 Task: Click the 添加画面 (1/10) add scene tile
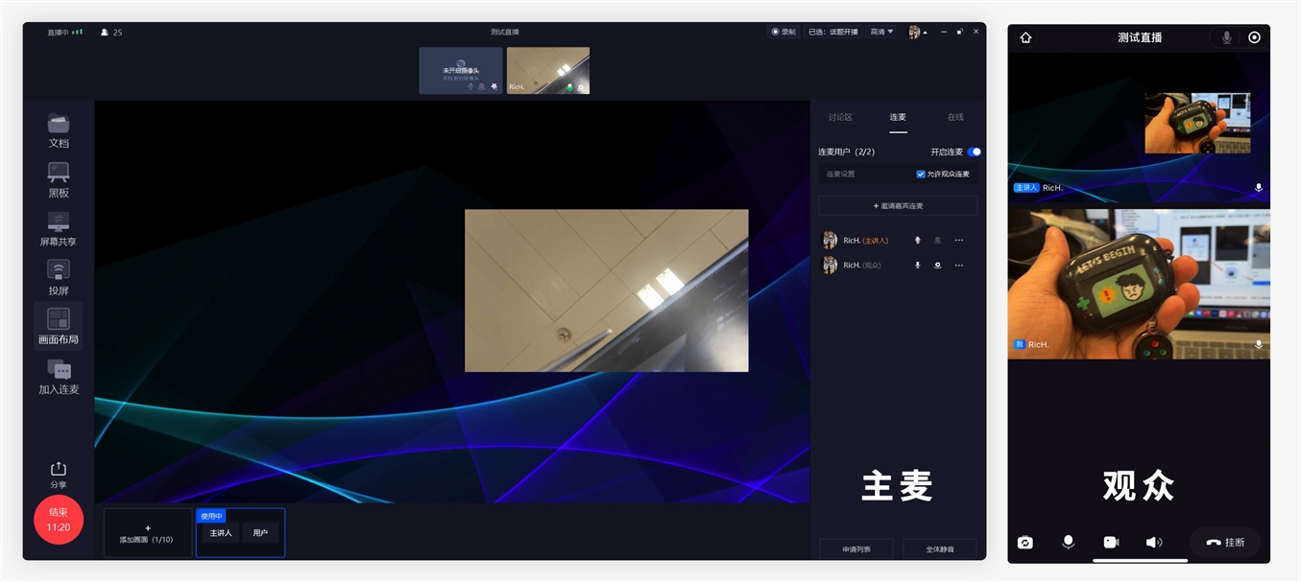(x=147, y=533)
